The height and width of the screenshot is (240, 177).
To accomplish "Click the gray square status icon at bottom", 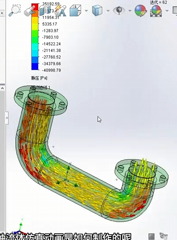I will [151, 236].
